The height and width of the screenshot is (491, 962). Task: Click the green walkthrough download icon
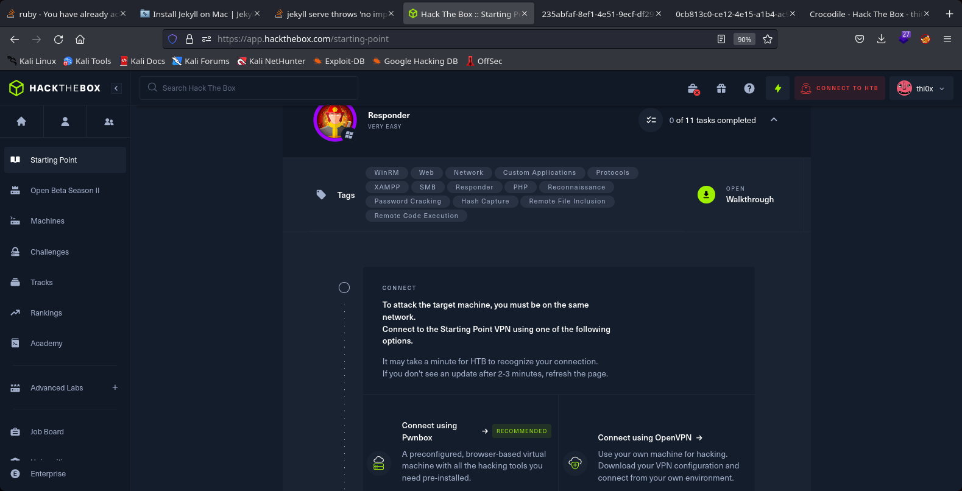click(706, 195)
